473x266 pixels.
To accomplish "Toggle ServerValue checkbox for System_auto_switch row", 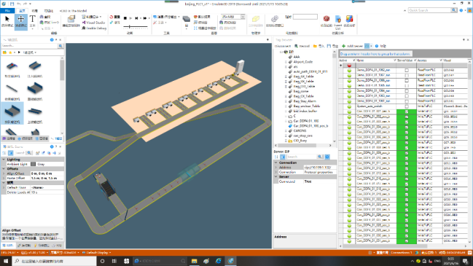I will (x=407, y=106).
